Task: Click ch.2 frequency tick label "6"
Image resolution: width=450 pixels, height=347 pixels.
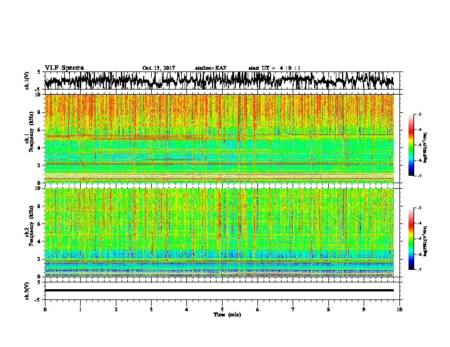Action: 39,224
